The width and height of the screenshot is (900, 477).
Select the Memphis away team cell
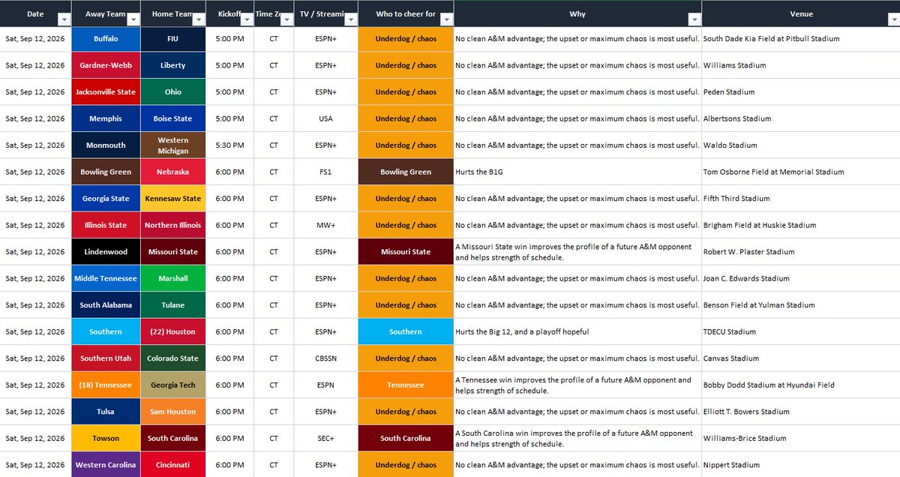[x=106, y=118]
